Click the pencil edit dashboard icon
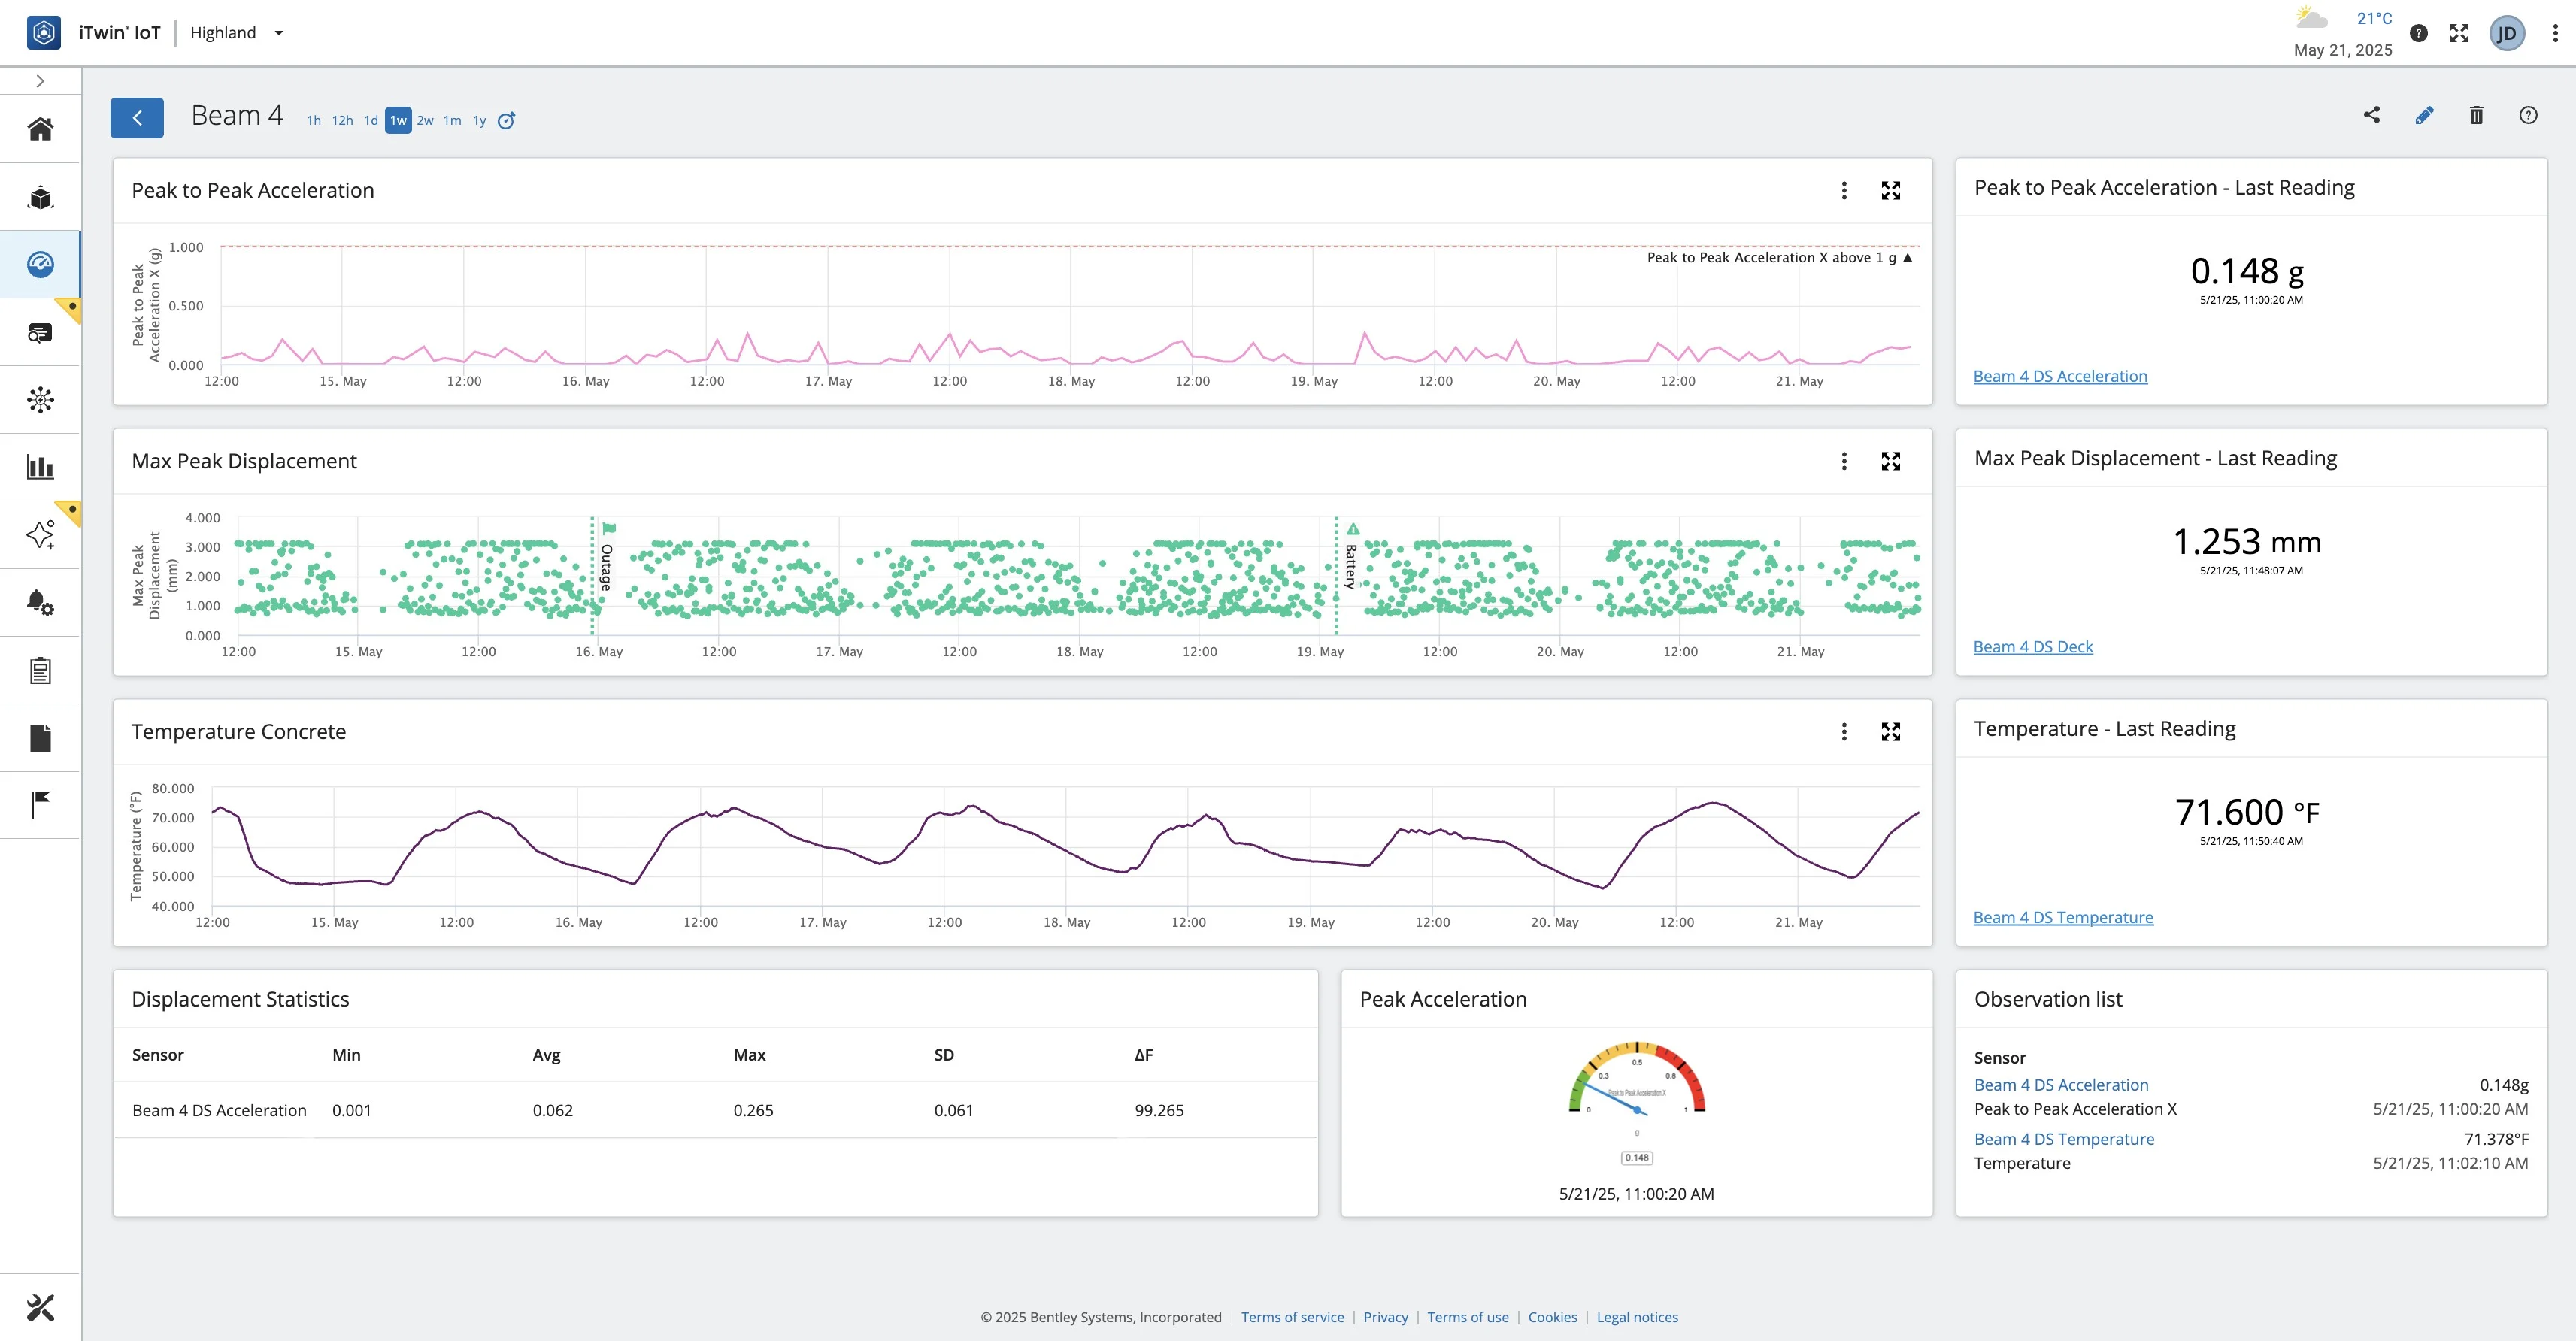The width and height of the screenshot is (2576, 1341). [2424, 115]
